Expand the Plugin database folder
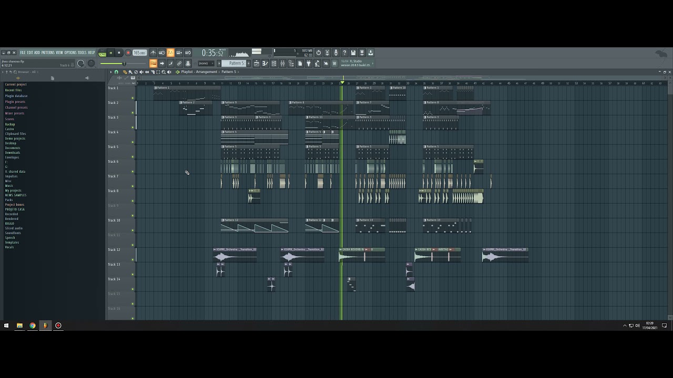Viewport: 673px width, 378px height. pyautogui.click(x=16, y=96)
